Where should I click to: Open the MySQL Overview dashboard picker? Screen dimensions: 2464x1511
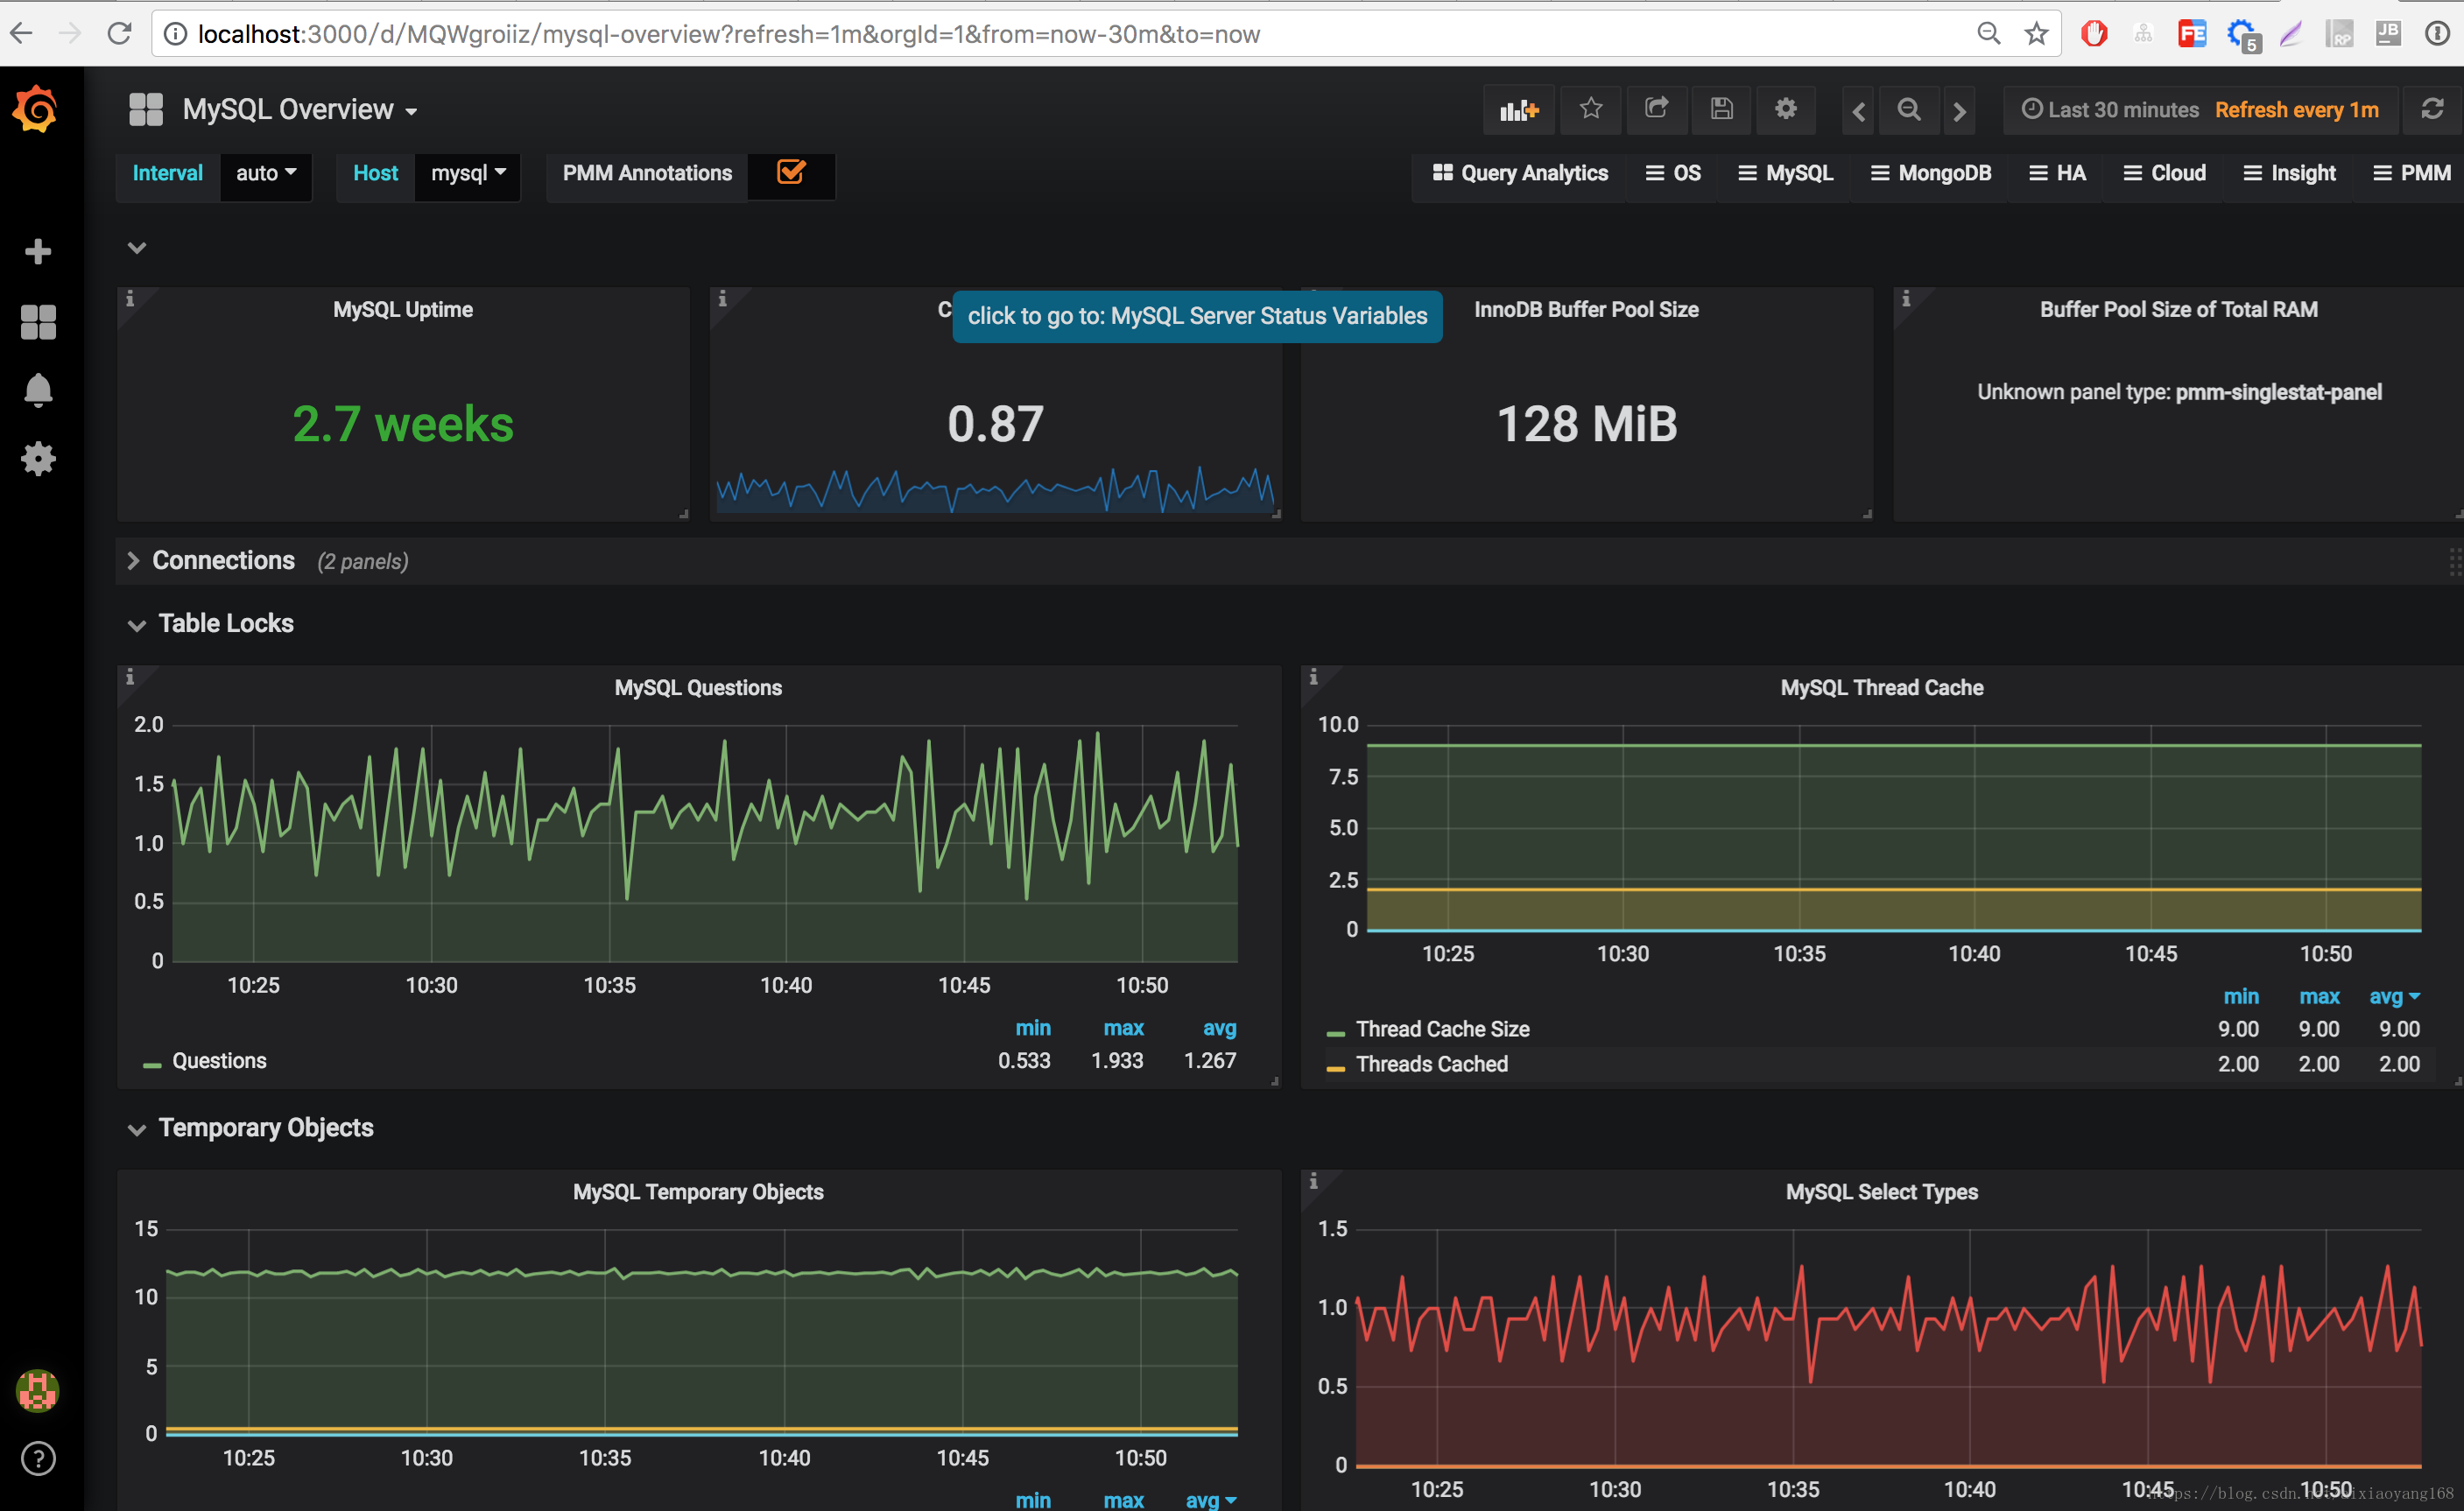299,109
